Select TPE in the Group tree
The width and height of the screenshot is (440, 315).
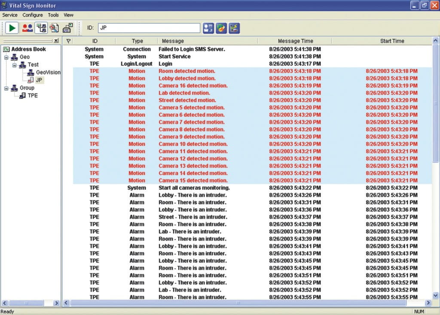point(33,96)
